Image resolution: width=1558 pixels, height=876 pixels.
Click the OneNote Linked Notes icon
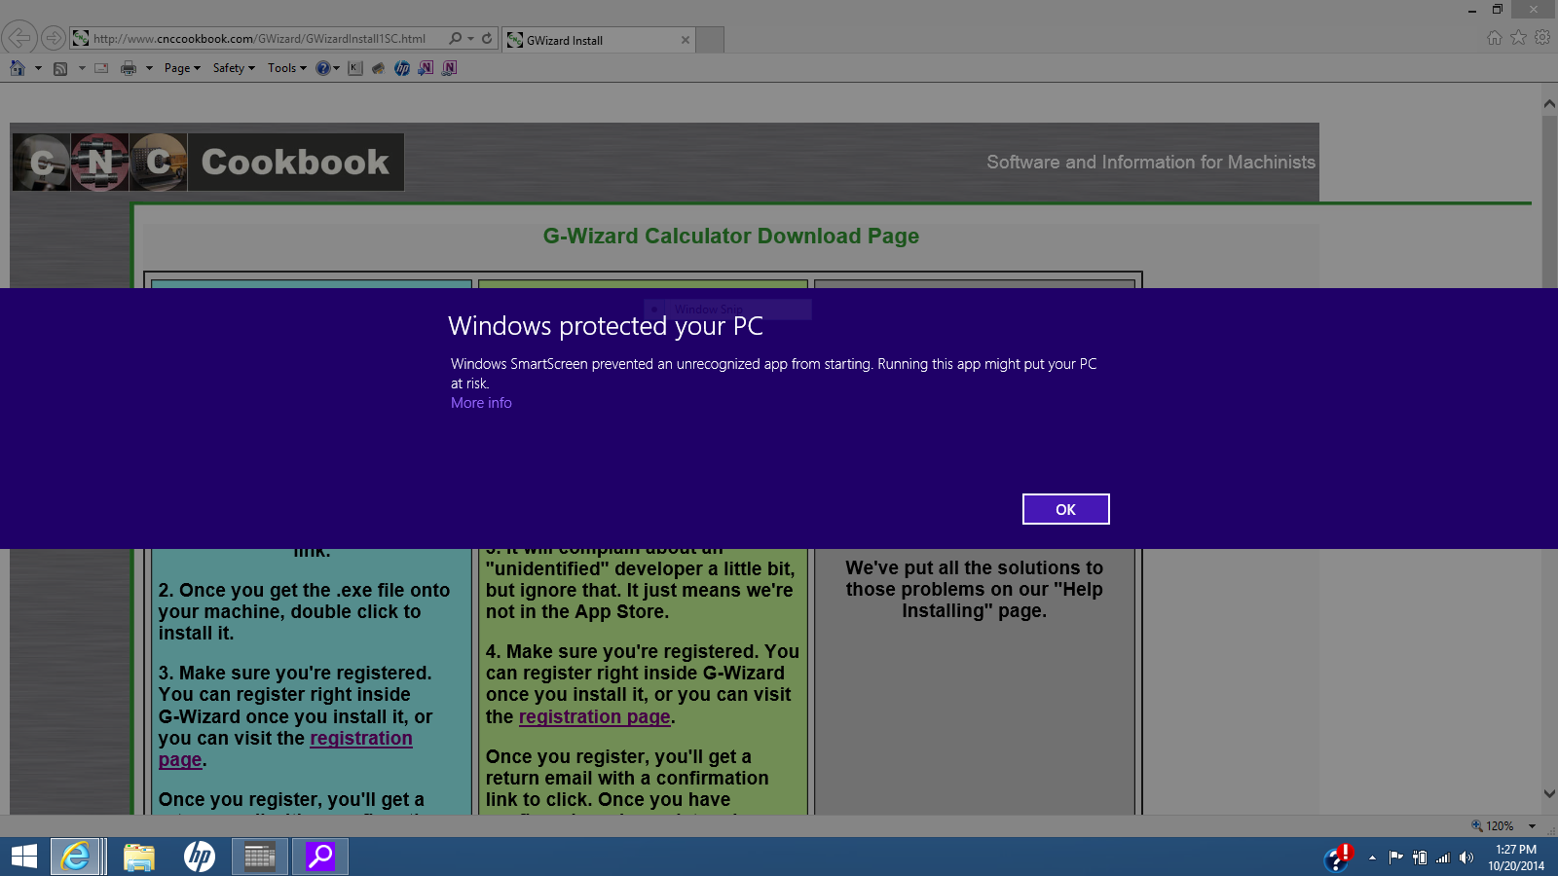(449, 68)
